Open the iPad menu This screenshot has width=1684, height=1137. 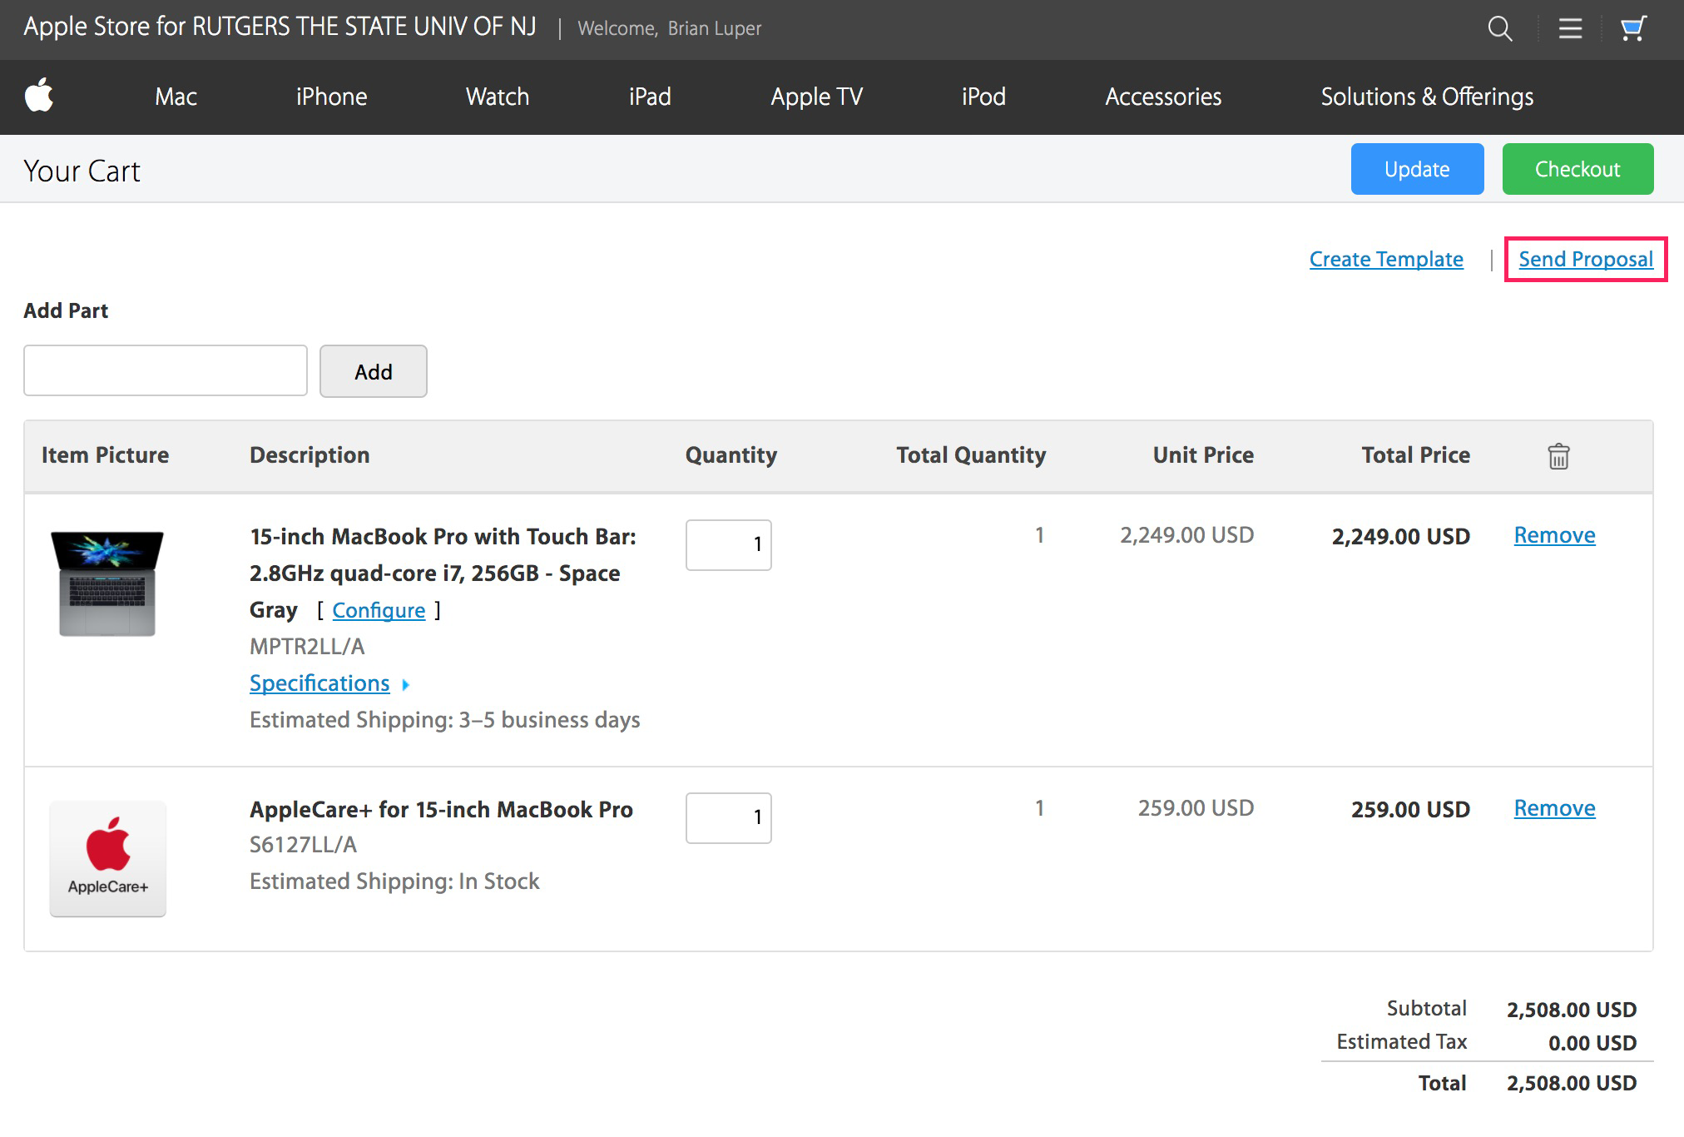click(649, 97)
